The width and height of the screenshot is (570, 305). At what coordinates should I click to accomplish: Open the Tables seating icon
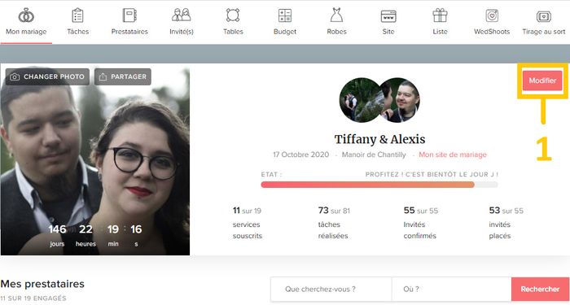coord(233,15)
